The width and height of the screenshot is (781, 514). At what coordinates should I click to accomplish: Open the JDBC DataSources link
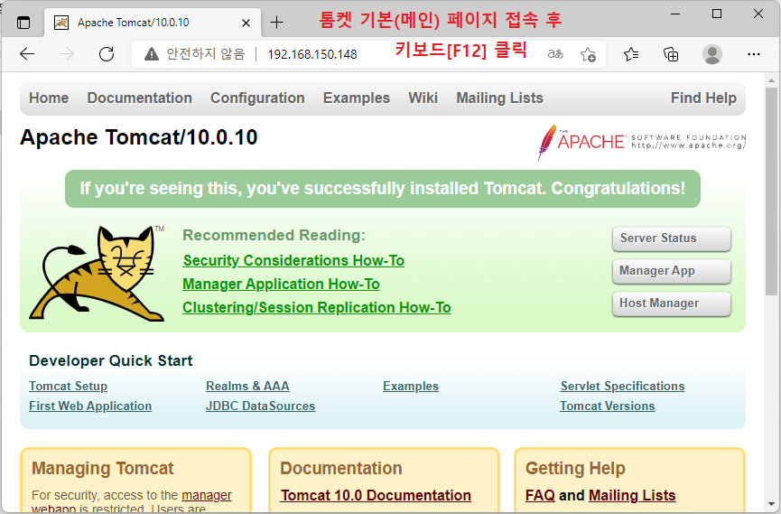261,407
